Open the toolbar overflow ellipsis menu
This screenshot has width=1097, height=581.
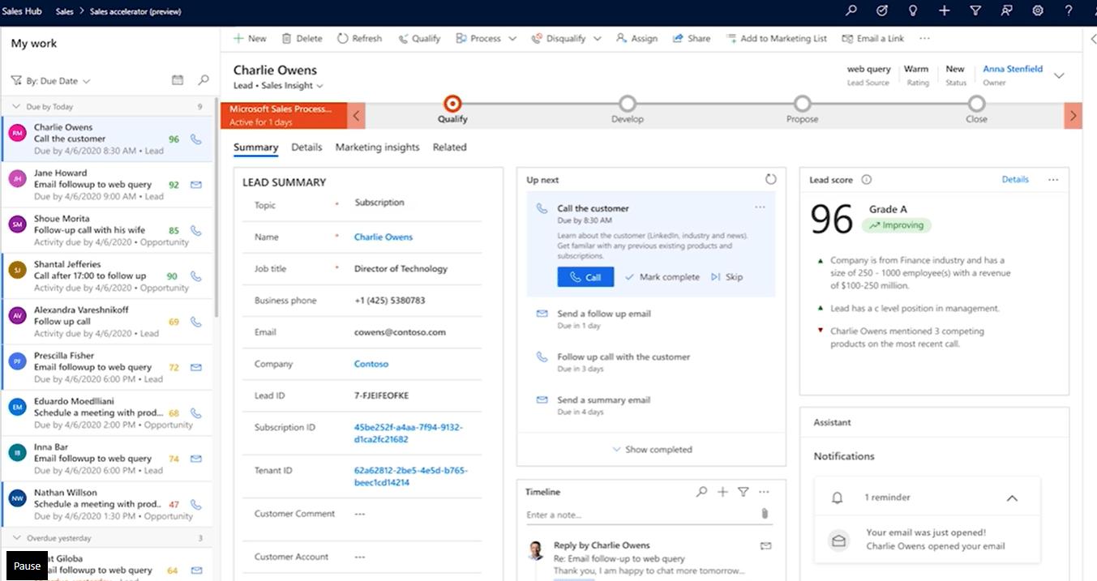(x=925, y=38)
